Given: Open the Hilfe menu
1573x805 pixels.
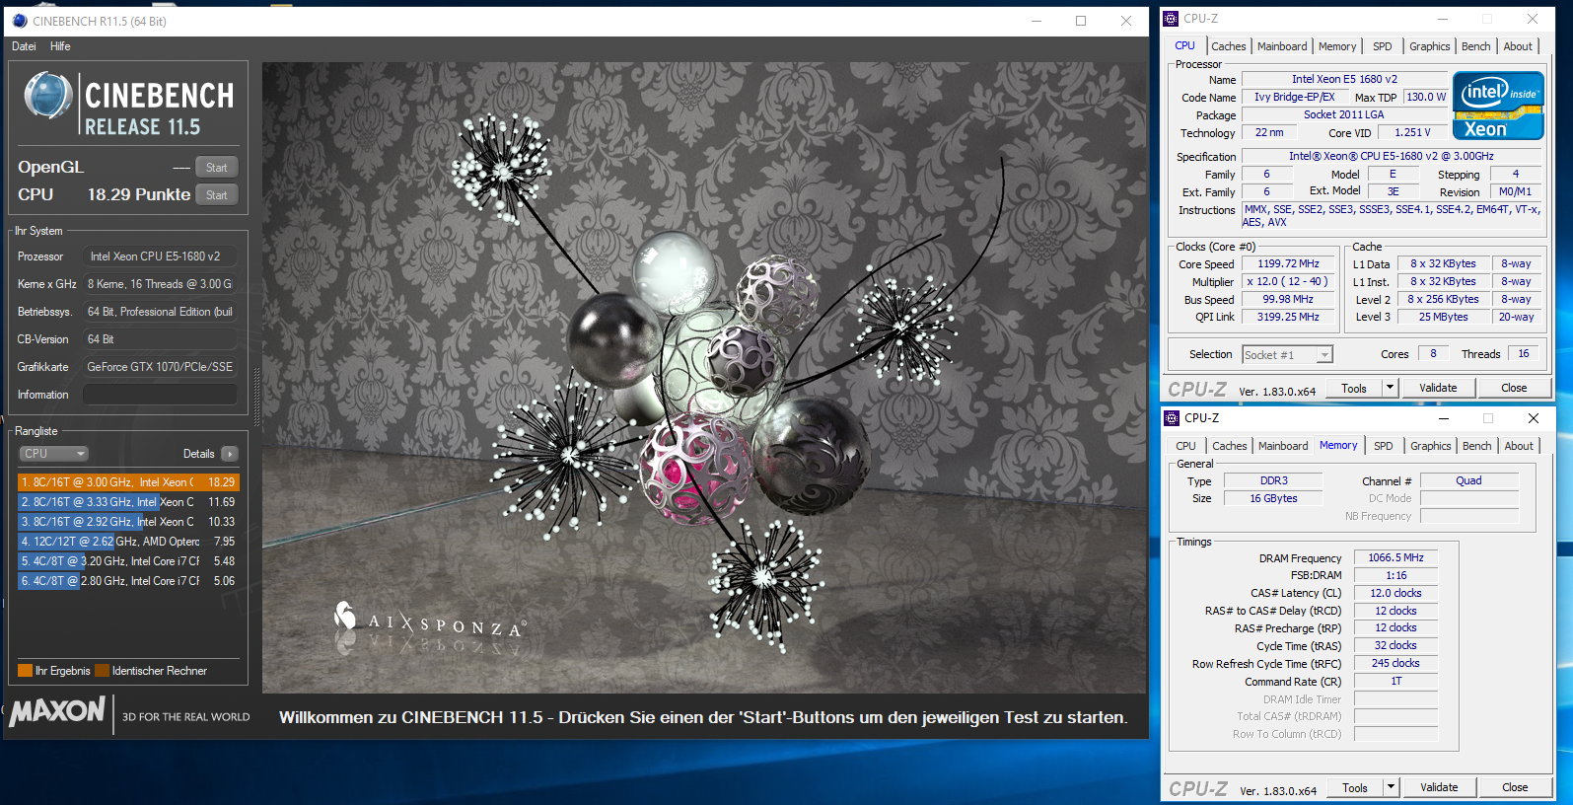Looking at the screenshot, I should pos(60,46).
